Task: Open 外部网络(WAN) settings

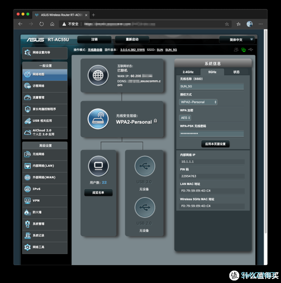Action: coord(45,177)
